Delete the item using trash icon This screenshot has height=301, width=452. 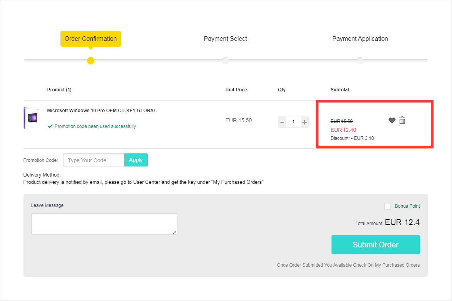[x=402, y=120]
